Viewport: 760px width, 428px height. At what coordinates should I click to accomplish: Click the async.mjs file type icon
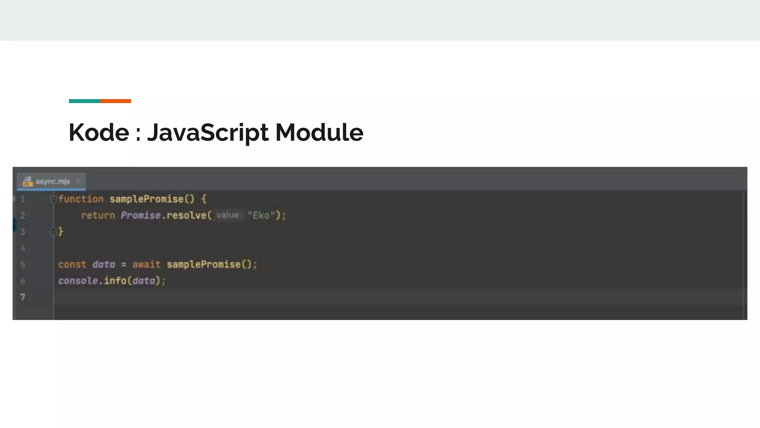click(x=27, y=181)
